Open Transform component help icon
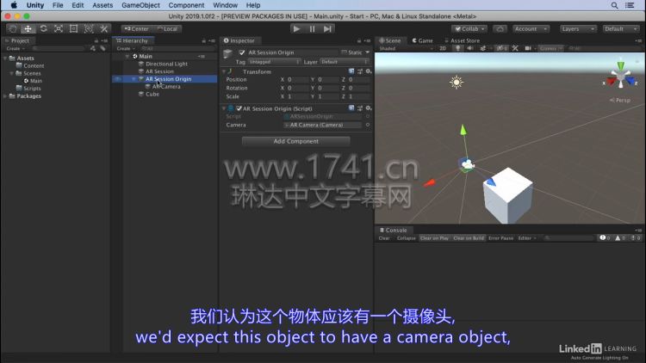 click(x=351, y=71)
